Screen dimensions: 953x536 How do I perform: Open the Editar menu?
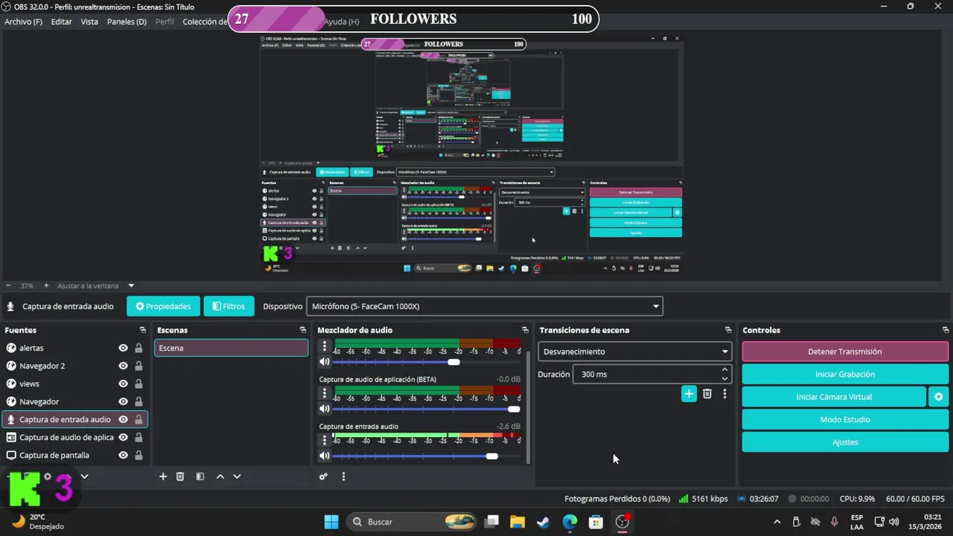tap(61, 22)
